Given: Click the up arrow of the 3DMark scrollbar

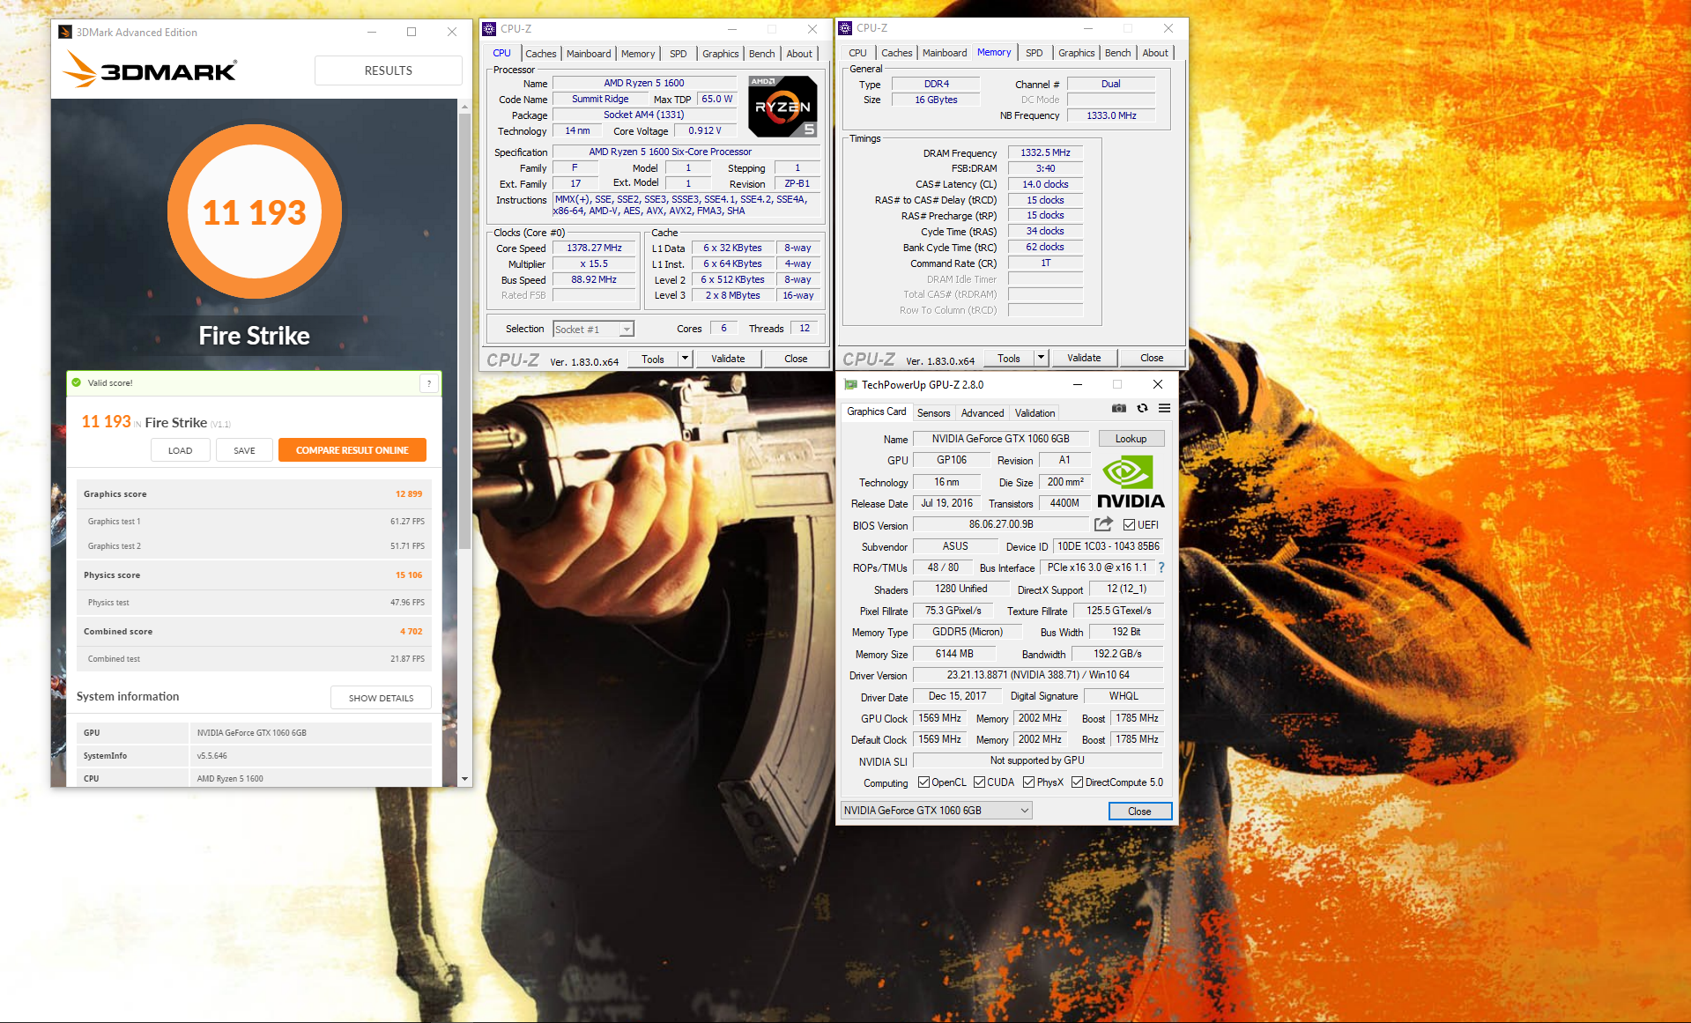Looking at the screenshot, I should point(464,106).
